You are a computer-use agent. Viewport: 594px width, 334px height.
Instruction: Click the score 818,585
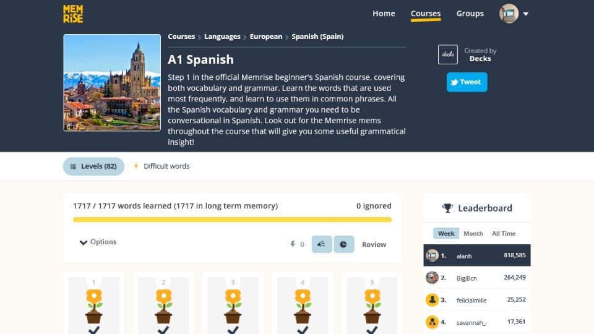514,255
